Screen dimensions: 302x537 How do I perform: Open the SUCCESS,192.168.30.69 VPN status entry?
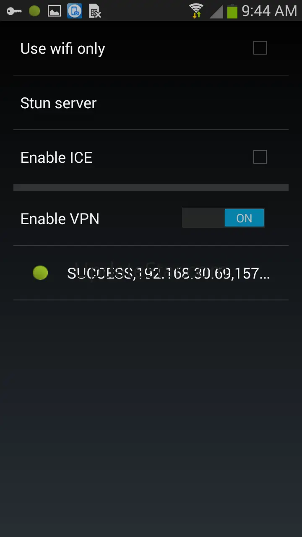[x=151, y=273]
